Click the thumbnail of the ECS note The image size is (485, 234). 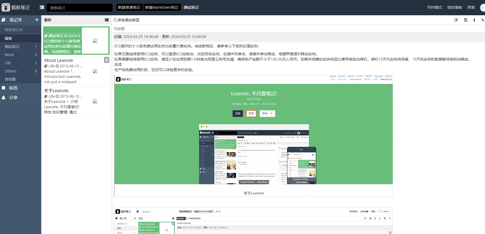click(x=95, y=41)
